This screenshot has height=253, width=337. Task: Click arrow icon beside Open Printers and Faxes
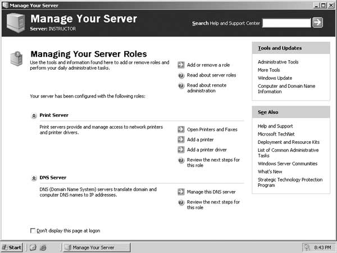coord(181,129)
